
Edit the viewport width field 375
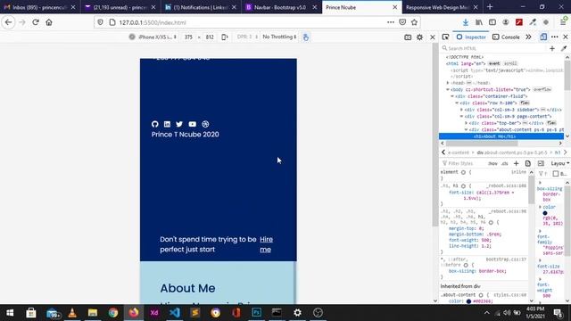[188, 37]
